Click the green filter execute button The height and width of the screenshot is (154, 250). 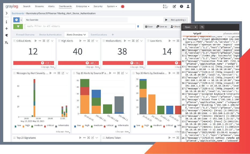(18, 26)
